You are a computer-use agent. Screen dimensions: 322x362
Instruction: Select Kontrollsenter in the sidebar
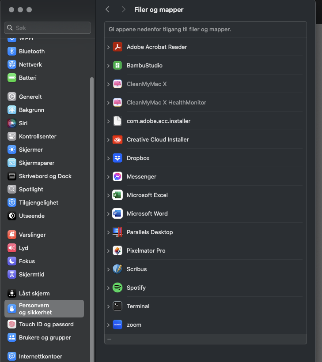(44, 136)
